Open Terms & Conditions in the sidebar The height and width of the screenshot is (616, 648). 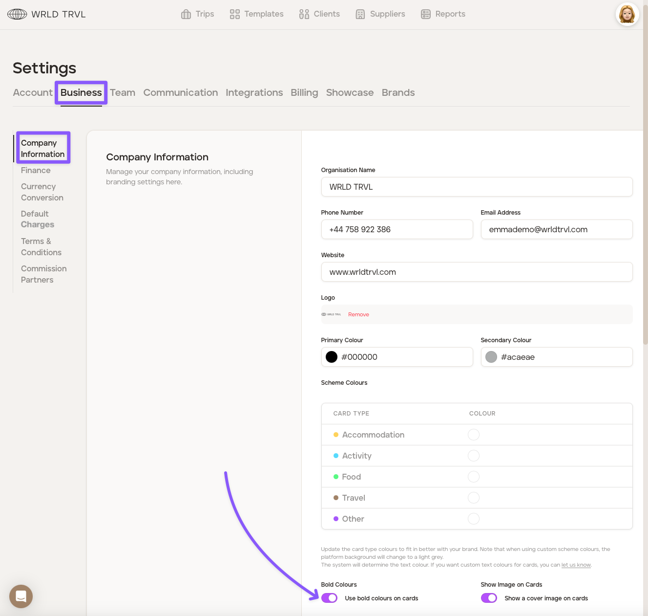[x=41, y=247]
